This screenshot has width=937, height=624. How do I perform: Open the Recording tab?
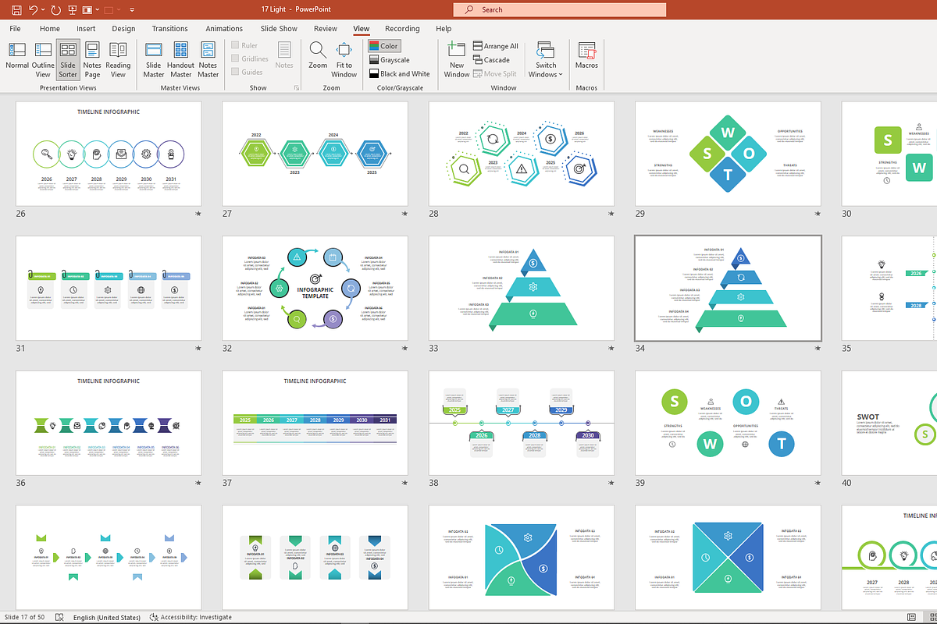402,29
